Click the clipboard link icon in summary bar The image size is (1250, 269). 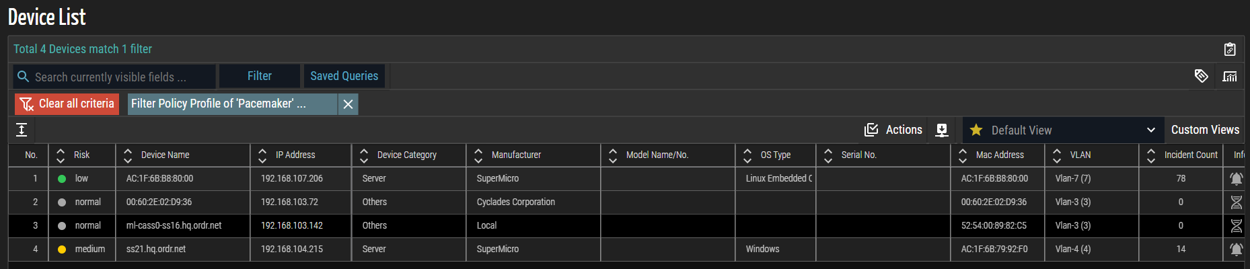click(1229, 49)
